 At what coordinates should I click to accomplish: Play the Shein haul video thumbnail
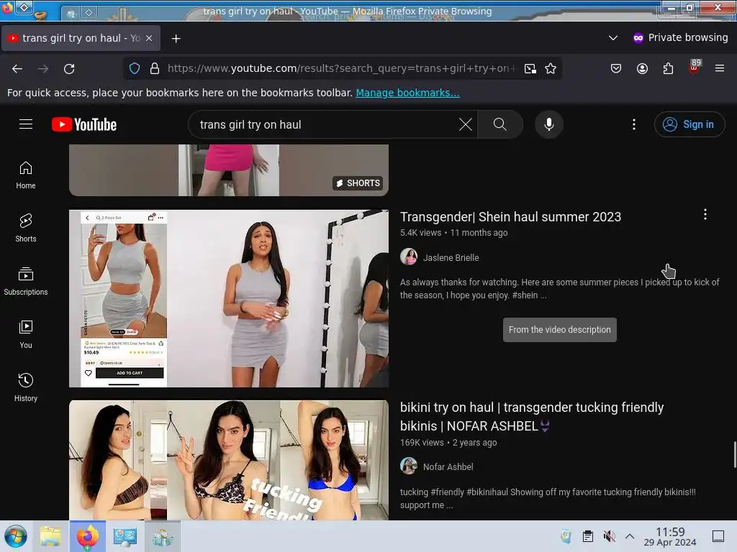tap(229, 298)
